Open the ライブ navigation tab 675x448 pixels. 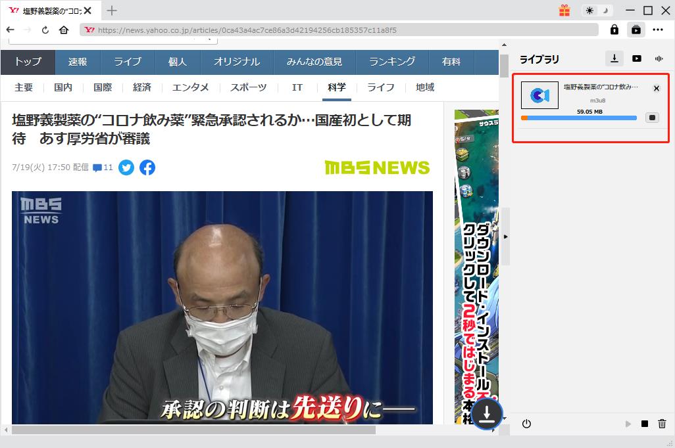[128, 62]
